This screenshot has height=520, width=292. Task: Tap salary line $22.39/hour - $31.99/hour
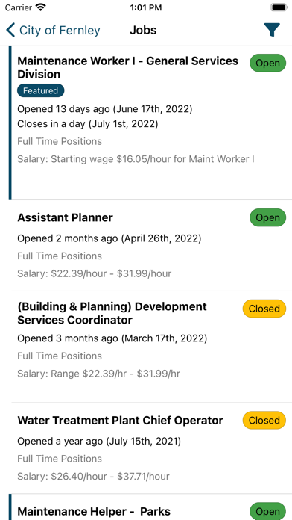[x=95, y=273]
